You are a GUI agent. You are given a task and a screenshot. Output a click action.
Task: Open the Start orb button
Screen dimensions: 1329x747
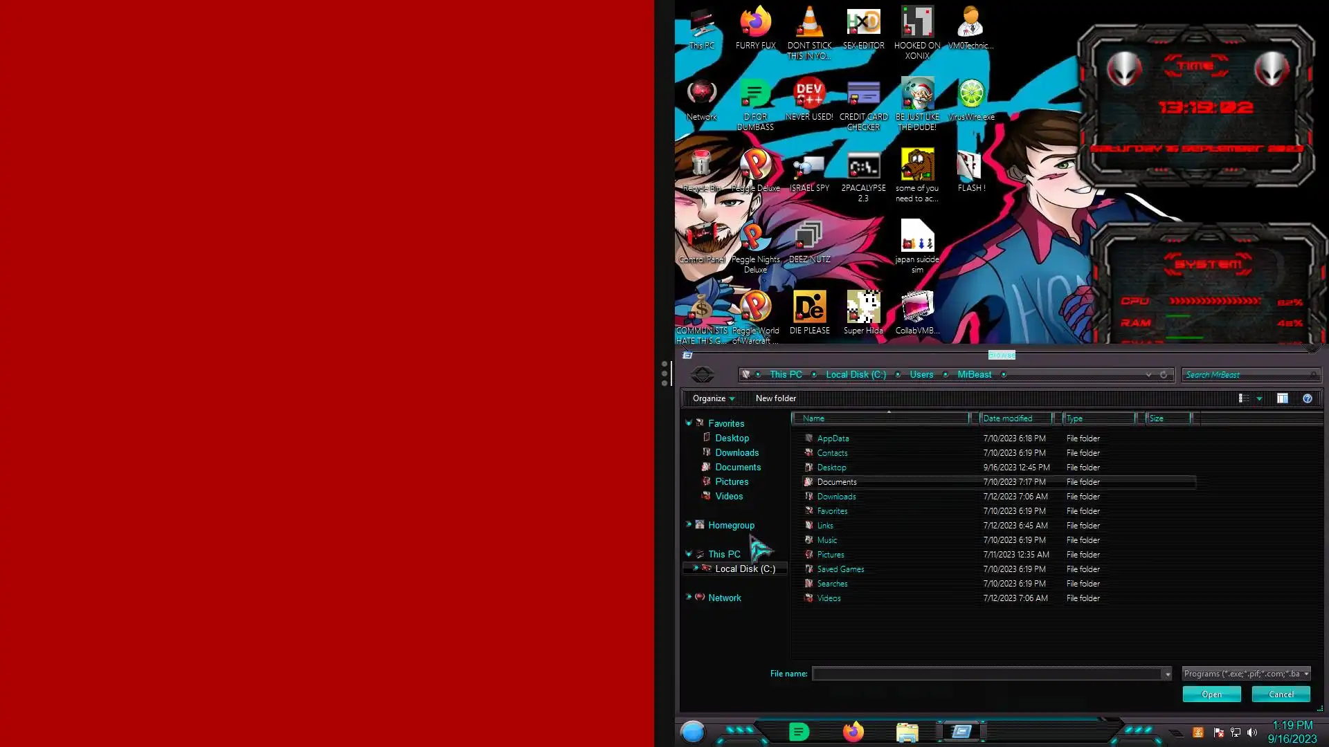(x=692, y=731)
